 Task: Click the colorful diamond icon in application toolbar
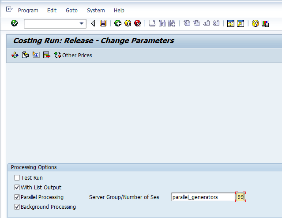[15, 55]
